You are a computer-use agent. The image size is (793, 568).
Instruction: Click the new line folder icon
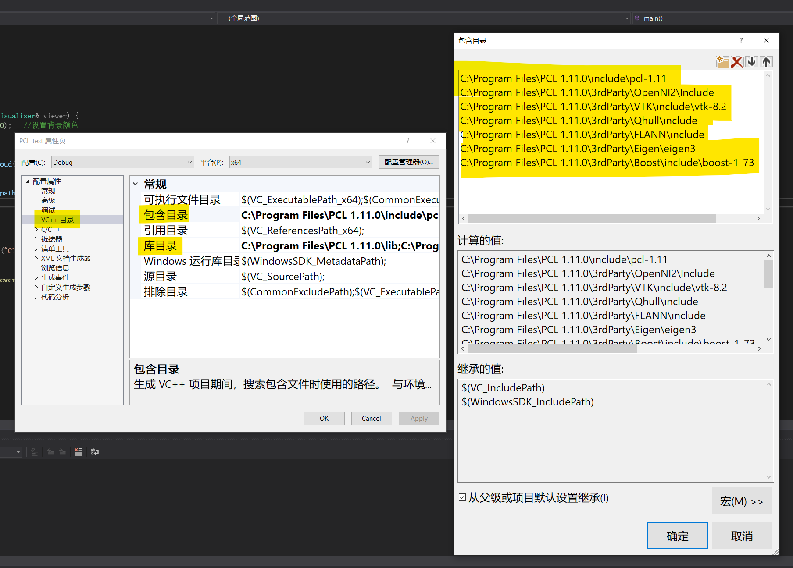(722, 62)
